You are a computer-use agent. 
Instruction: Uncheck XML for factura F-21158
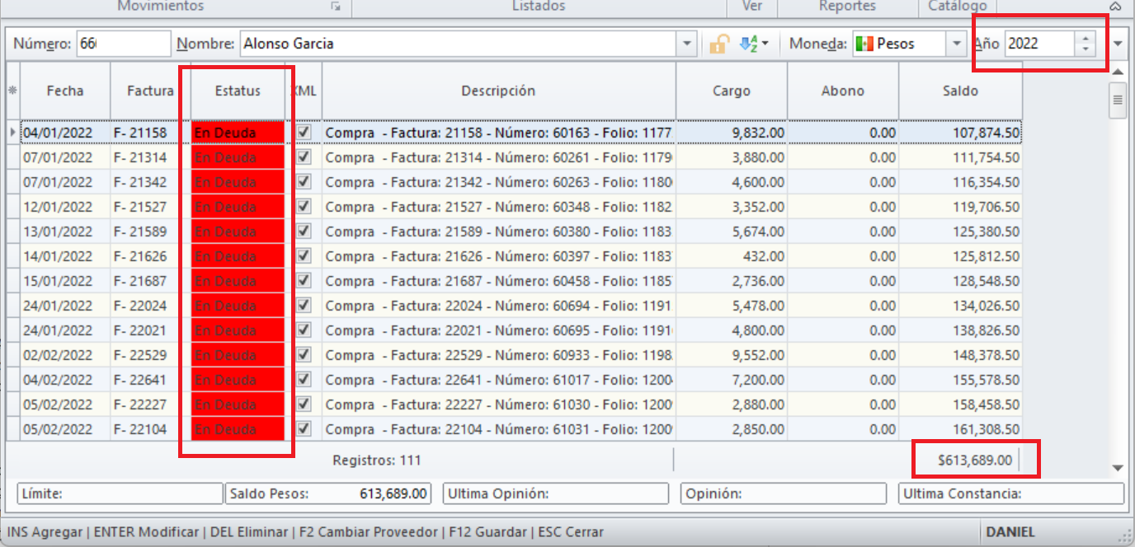[x=304, y=133]
